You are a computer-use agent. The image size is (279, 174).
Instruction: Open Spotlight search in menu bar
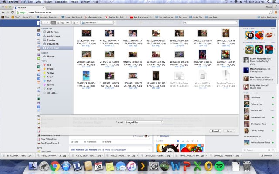coord(269,2)
